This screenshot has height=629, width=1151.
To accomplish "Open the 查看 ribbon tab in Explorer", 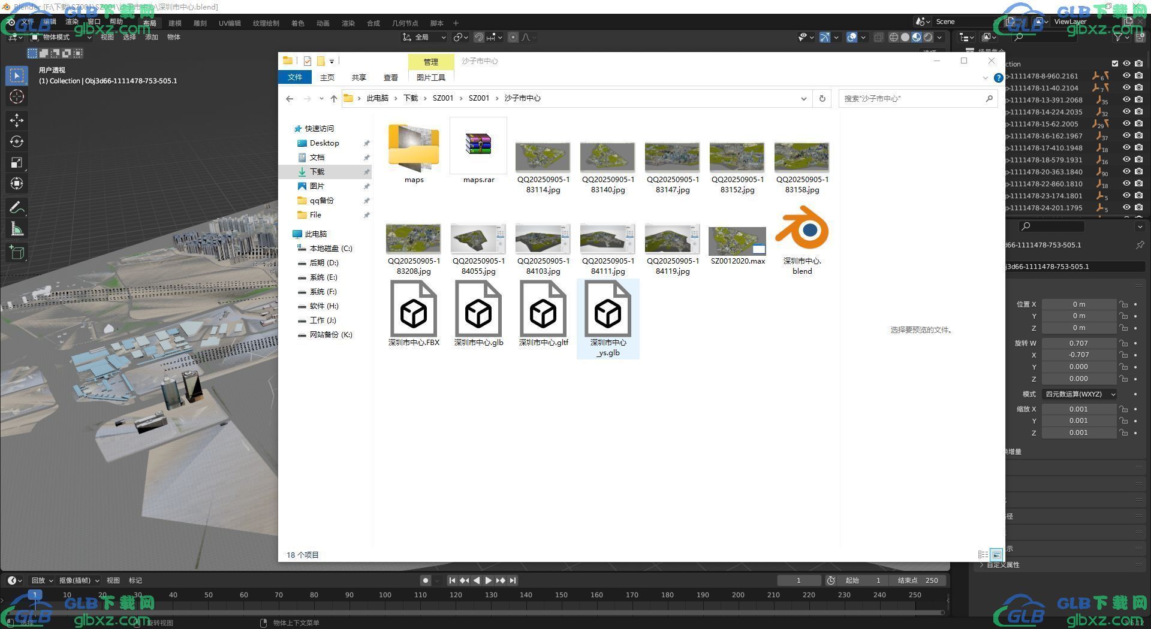I will (x=390, y=77).
